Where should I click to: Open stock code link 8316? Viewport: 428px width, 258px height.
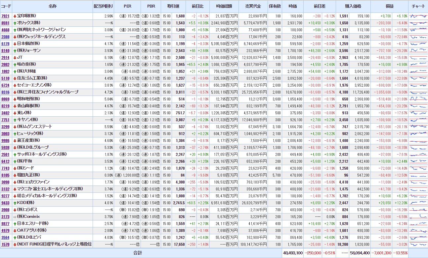tap(5, 92)
